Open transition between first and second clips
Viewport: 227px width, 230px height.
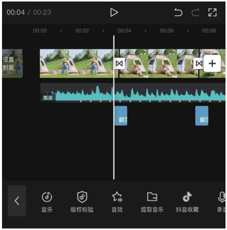pos(119,64)
